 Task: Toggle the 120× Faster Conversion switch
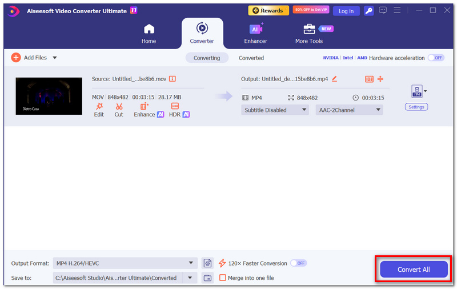tap(298, 263)
